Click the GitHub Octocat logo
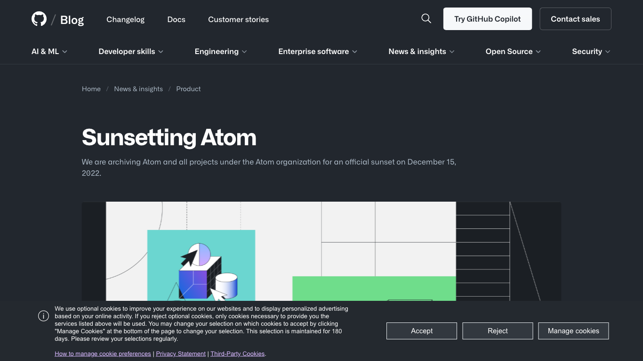The height and width of the screenshot is (361, 643). pos(39,19)
